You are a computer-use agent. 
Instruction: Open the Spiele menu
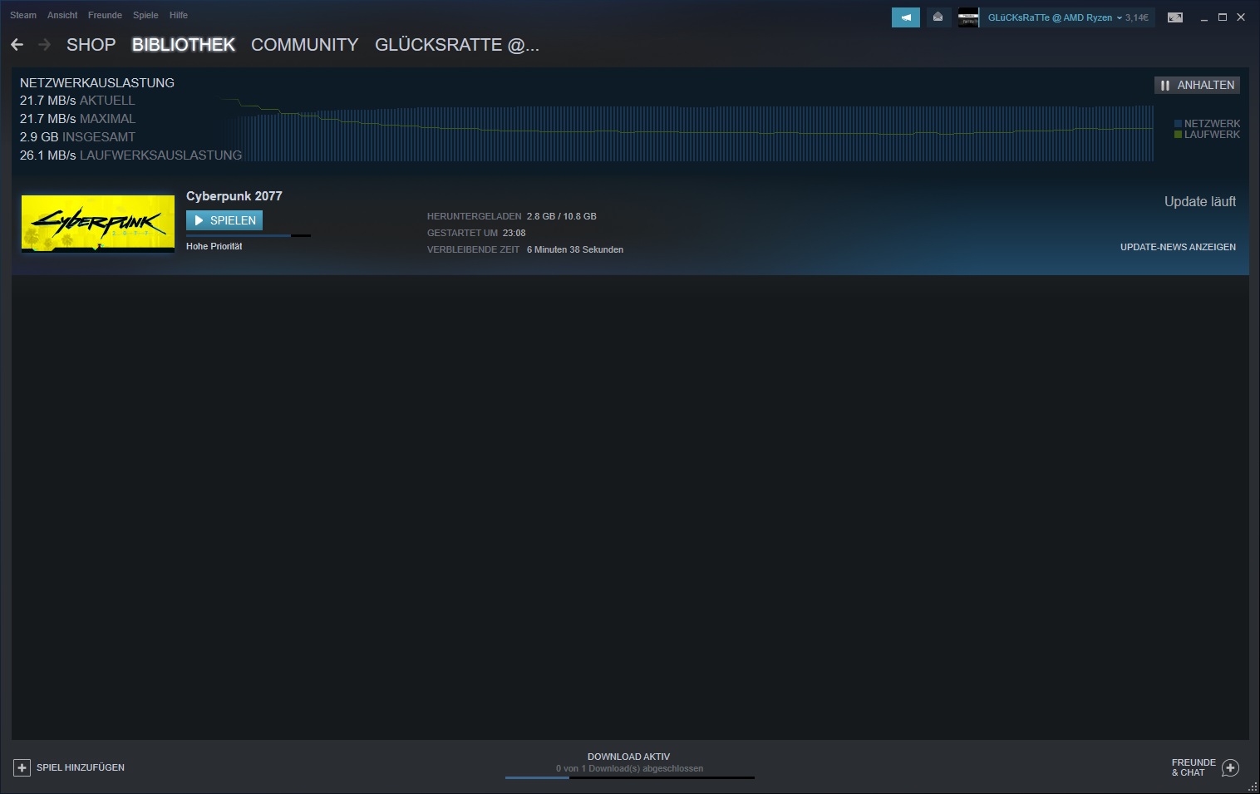145,15
